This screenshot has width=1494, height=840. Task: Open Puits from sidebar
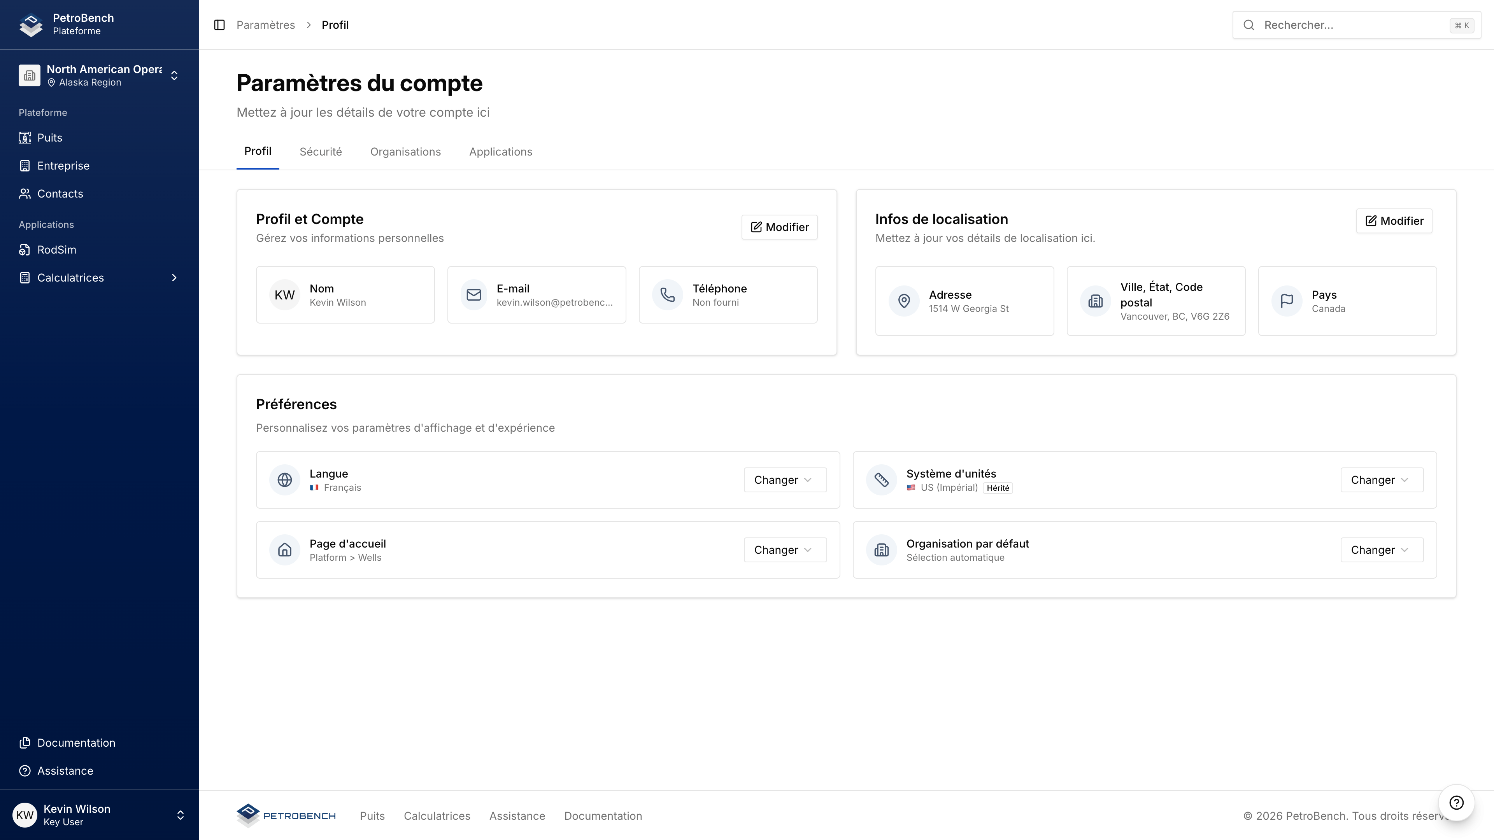[x=49, y=137]
